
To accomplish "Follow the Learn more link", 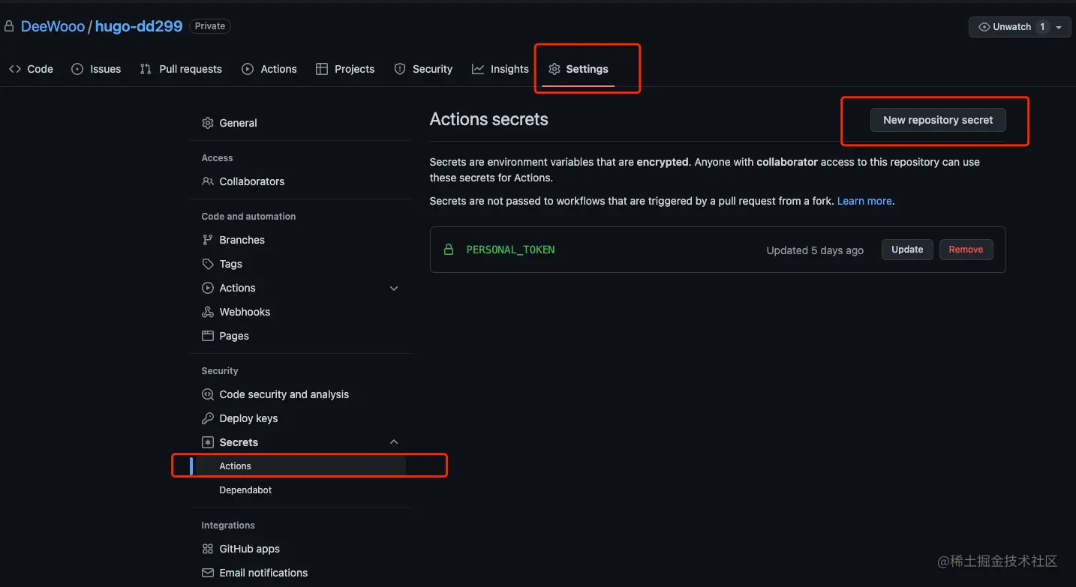I will tap(864, 201).
